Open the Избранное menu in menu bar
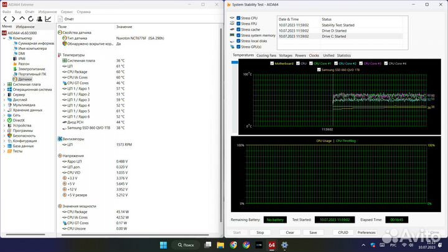Image resolution: width=448 pixels, height=252 pixels. coord(47,12)
